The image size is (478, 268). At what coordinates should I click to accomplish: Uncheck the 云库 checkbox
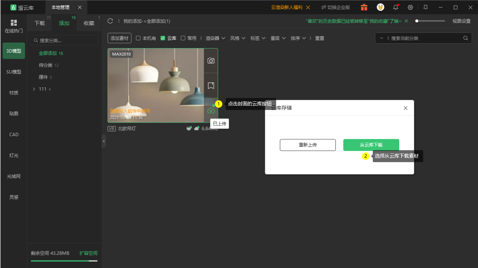click(163, 38)
